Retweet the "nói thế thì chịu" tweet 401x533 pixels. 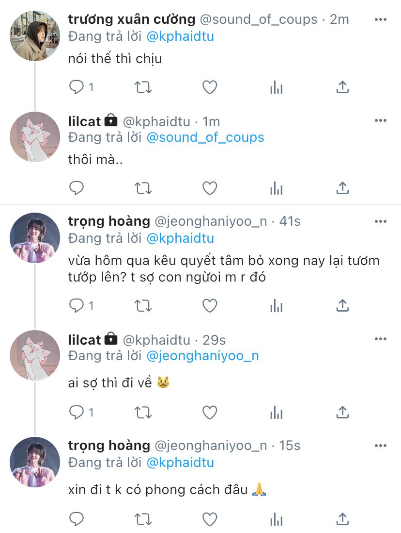click(143, 87)
